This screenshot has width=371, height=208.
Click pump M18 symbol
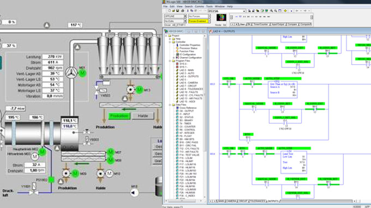[x=134, y=193]
